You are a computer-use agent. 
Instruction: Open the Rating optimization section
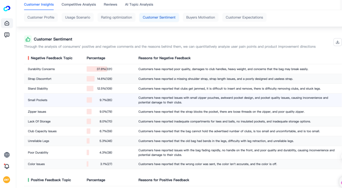(x=117, y=17)
